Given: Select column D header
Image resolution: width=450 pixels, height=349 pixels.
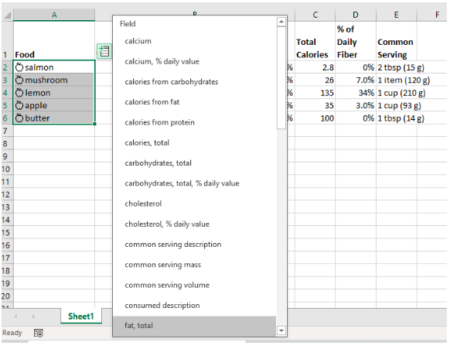Looking at the screenshot, I should (x=356, y=15).
